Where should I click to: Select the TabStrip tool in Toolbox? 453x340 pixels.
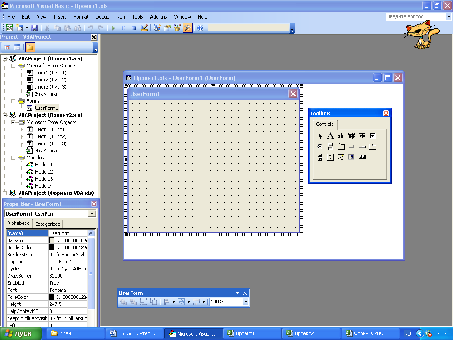[362, 146]
